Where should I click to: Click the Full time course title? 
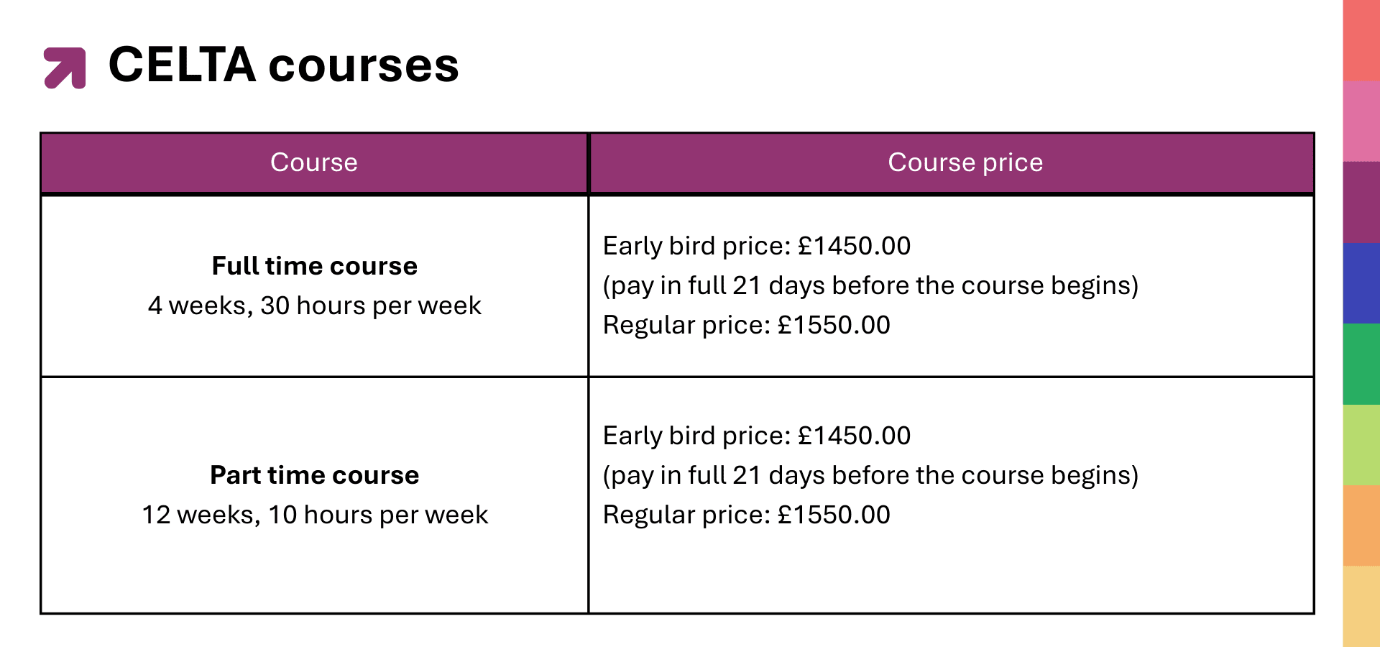pyautogui.click(x=314, y=266)
